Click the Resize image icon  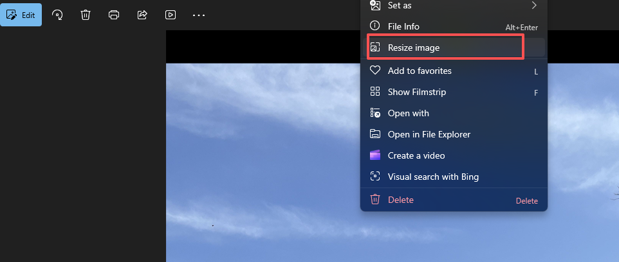(376, 48)
